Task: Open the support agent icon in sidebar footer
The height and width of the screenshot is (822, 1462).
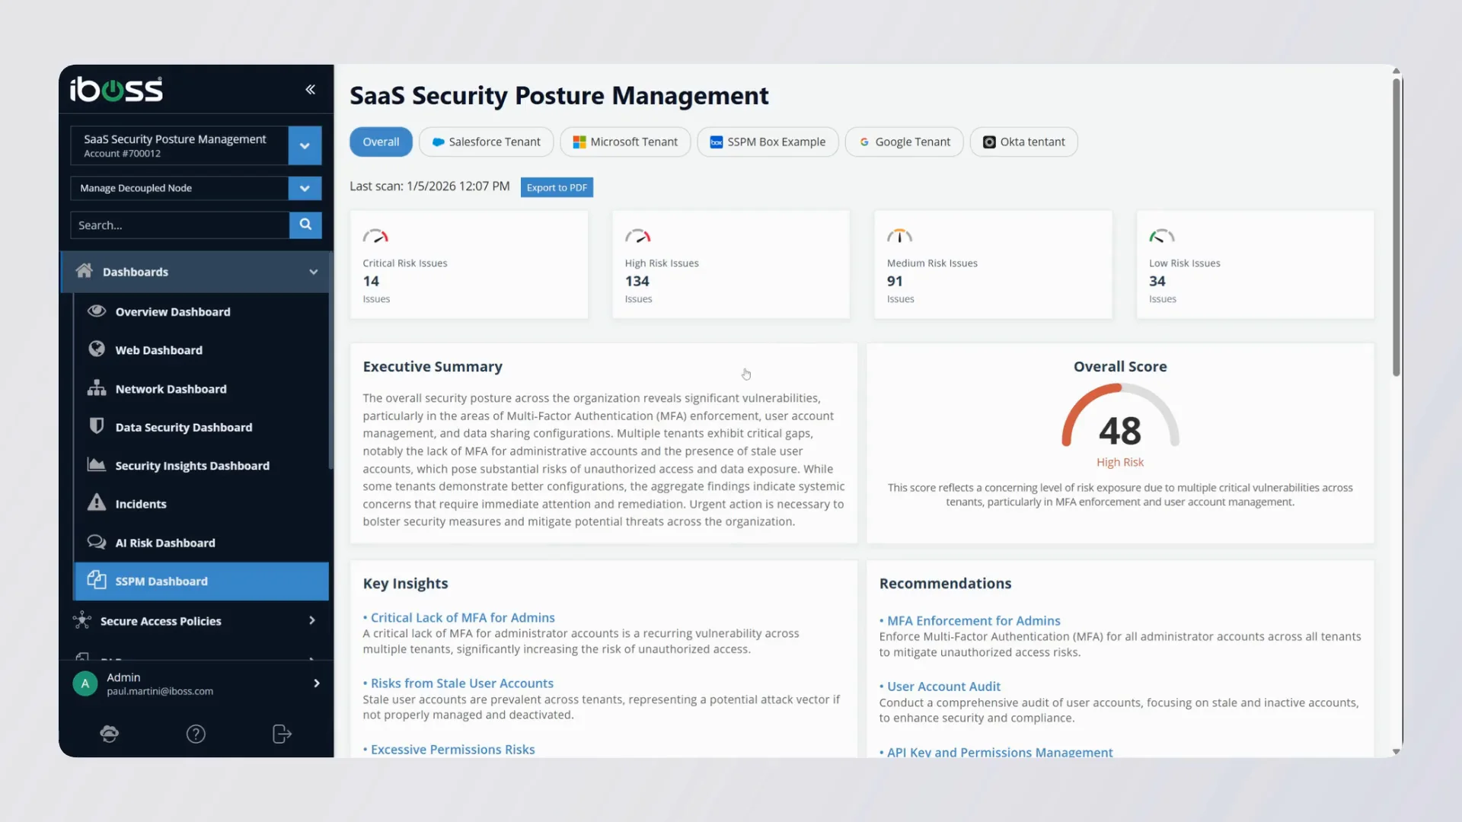Action: (x=110, y=734)
